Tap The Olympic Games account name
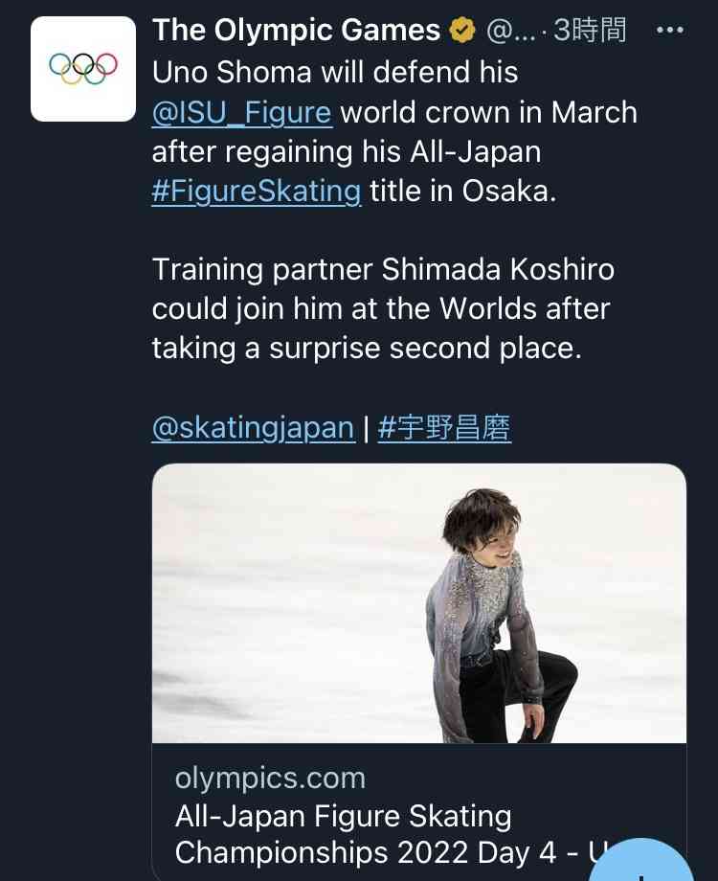The width and height of the screenshot is (718, 881). click(x=297, y=30)
